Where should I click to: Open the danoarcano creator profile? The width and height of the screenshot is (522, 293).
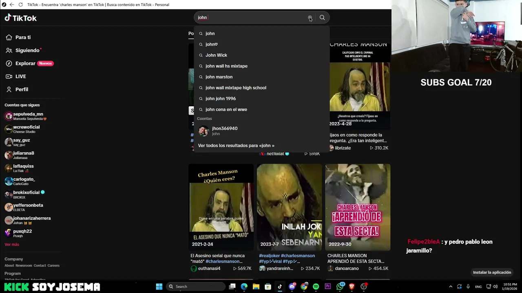[x=343, y=269]
